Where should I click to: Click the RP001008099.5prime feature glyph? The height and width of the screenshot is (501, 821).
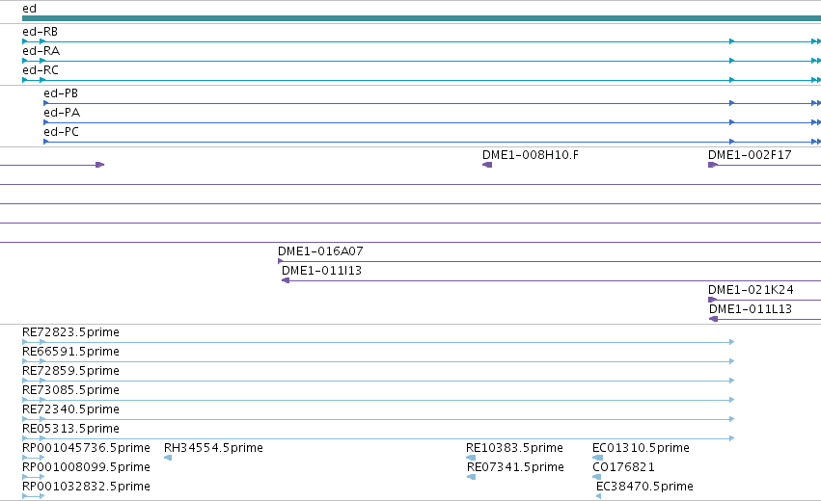pyautogui.click(x=34, y=477)
